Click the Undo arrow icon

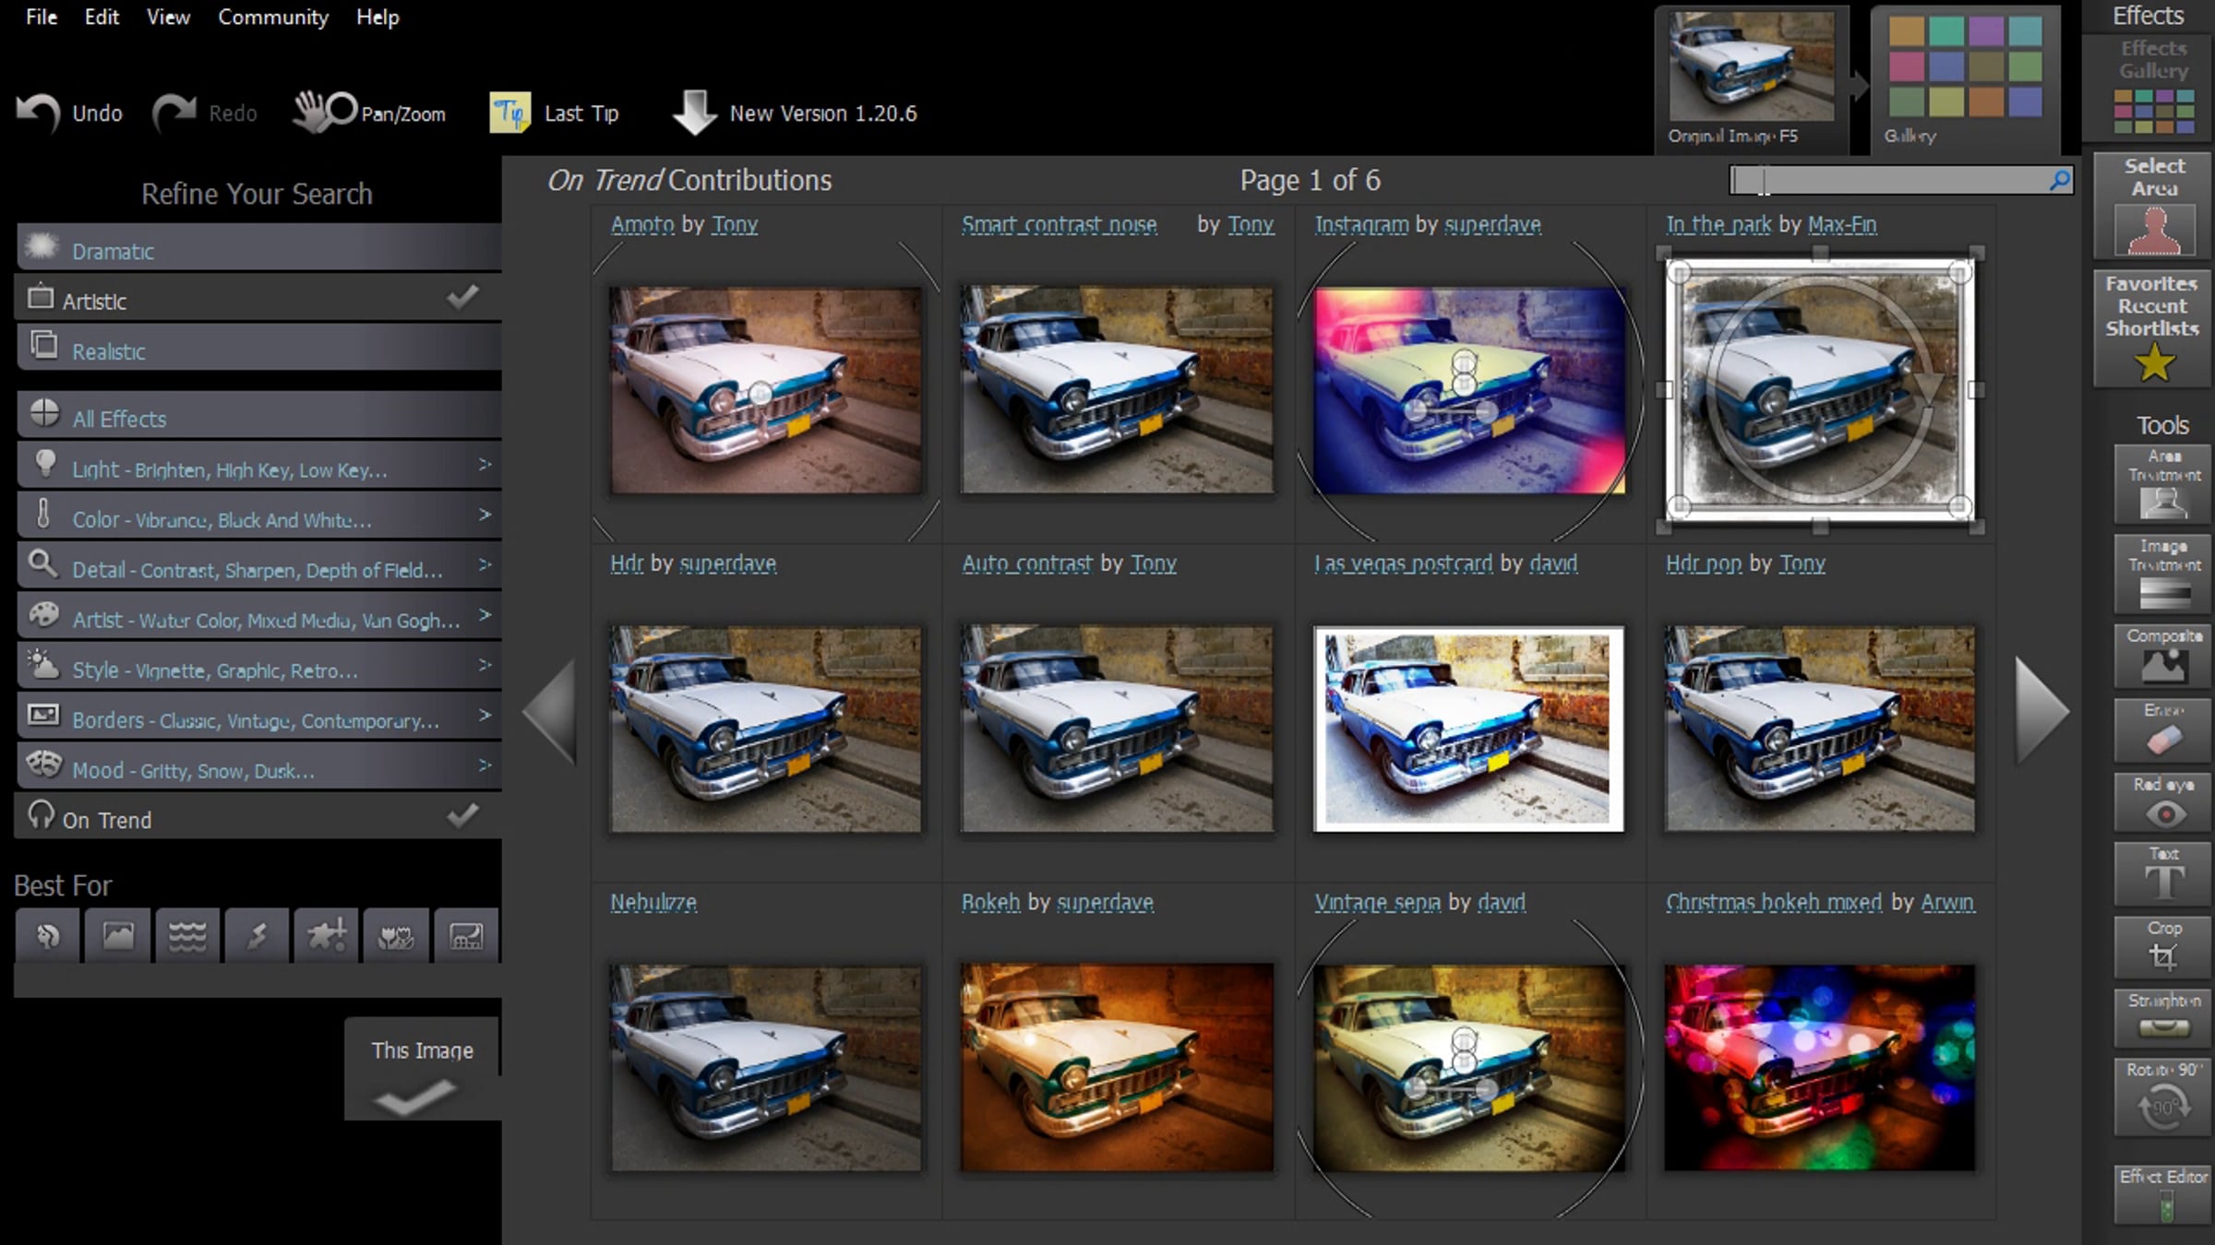tap(38, 113)
